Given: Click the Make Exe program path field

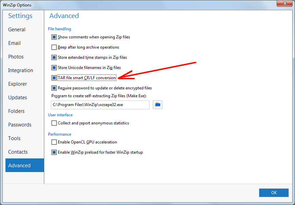Looking at the screenshot, I should (100, 105).
